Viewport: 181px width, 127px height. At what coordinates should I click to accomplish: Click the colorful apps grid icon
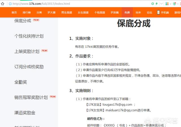tap(167, 4)
